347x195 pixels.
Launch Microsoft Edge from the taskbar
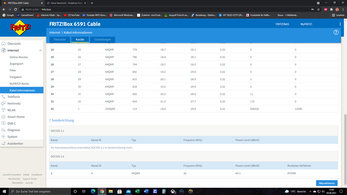pos(93,192)
